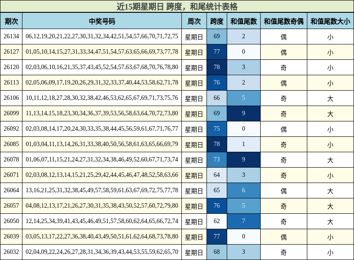
Task: Click winning numbers starting 12,14,25,34
Action: (x=102, y=221)
